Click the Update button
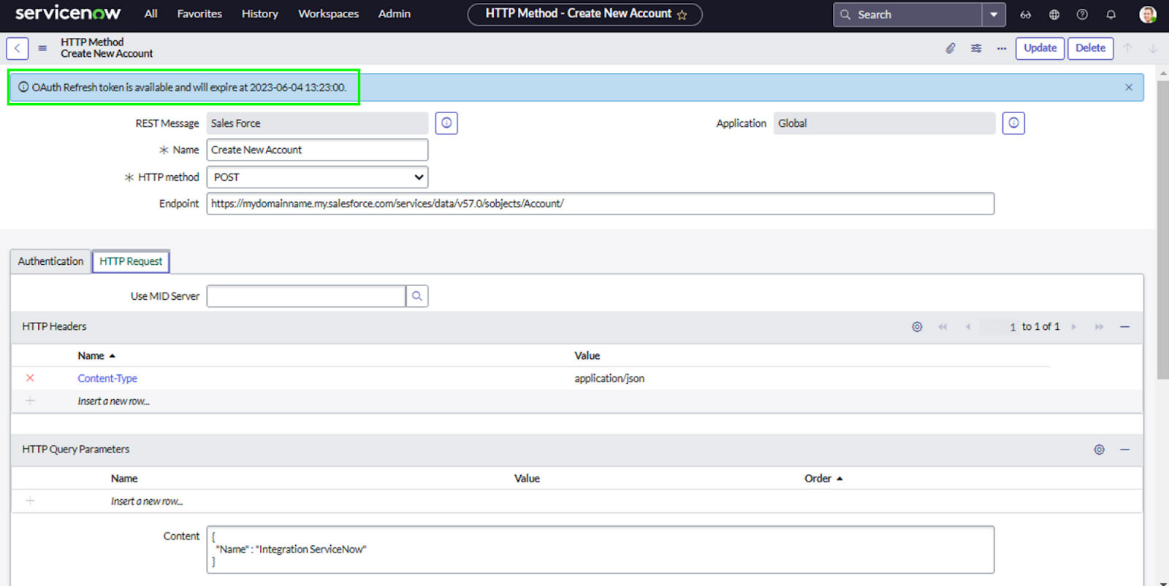1169x586 pixels. coord(1040,48)
